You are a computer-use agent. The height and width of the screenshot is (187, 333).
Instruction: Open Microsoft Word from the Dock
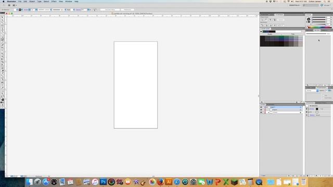coord(210,182)
